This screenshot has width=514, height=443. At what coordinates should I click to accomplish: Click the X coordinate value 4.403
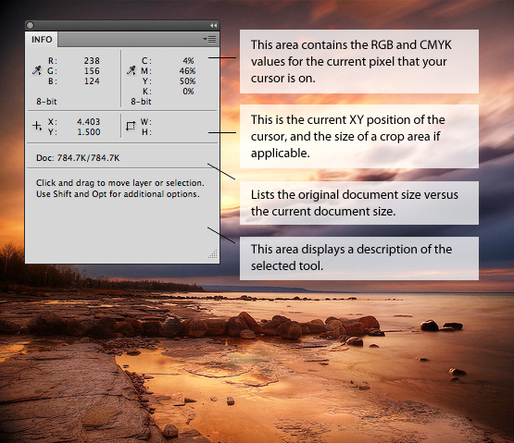pos(89,122)
